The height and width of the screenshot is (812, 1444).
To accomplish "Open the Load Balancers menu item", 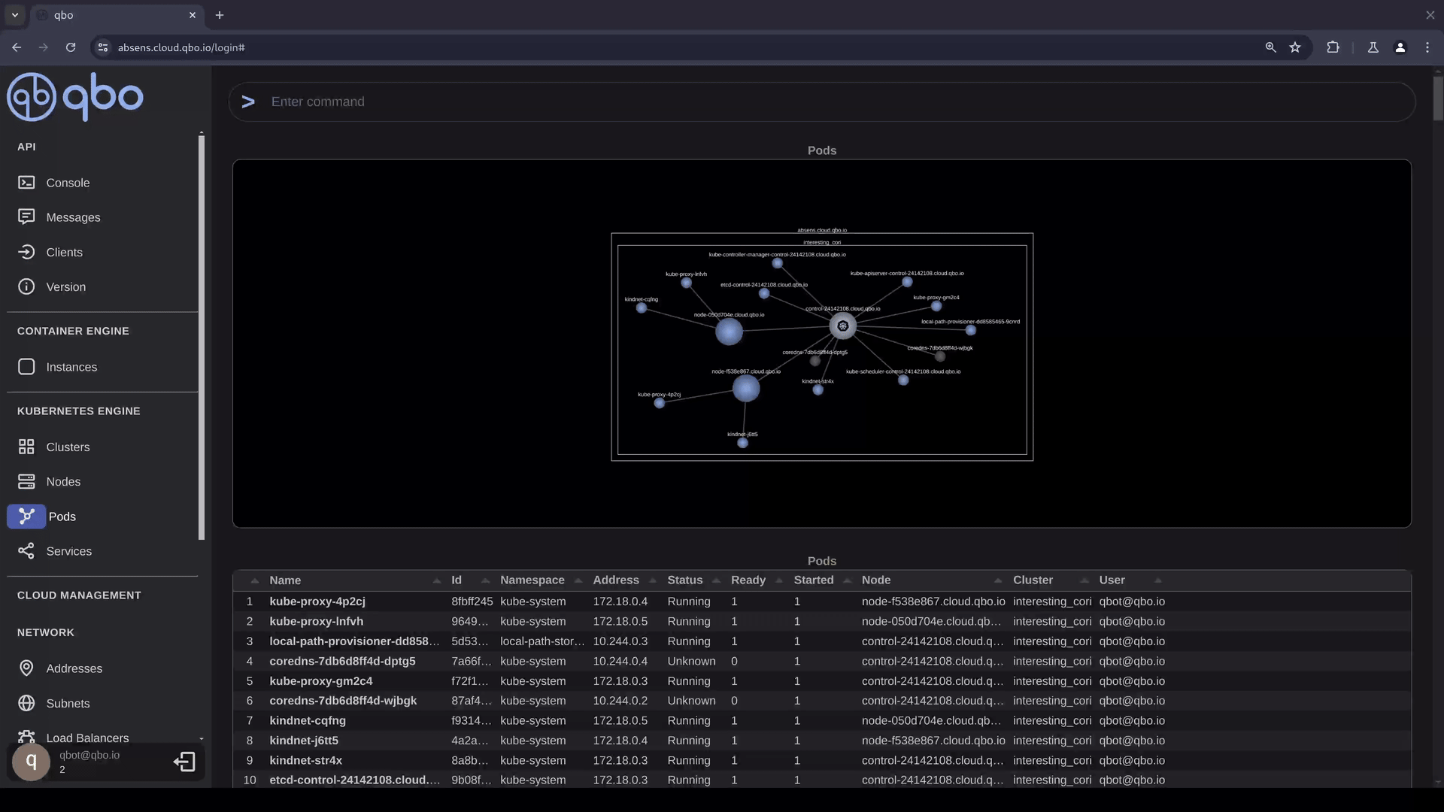I will click(x=87, y=738).
